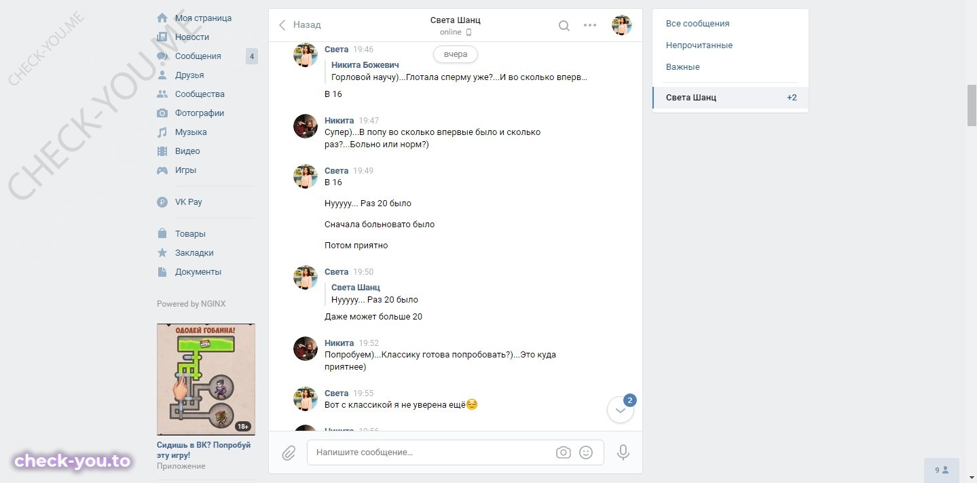
Task: Click the camera photo icon in message box
Action: (x=563, y=452)
